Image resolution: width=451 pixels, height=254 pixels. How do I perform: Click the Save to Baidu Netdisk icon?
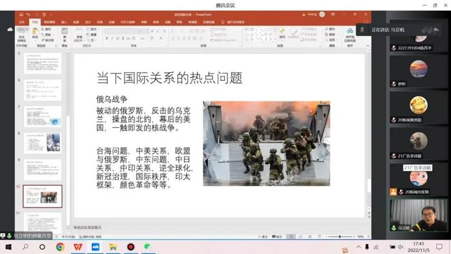(350, 34)
